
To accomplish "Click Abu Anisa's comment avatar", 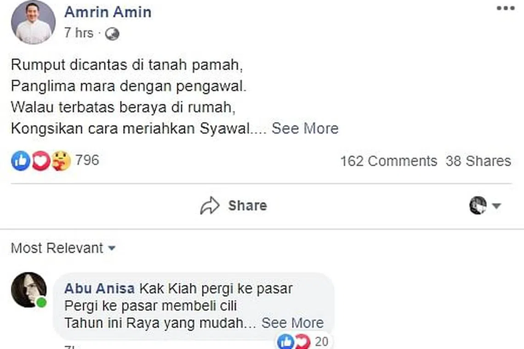I will coord(28,290).
